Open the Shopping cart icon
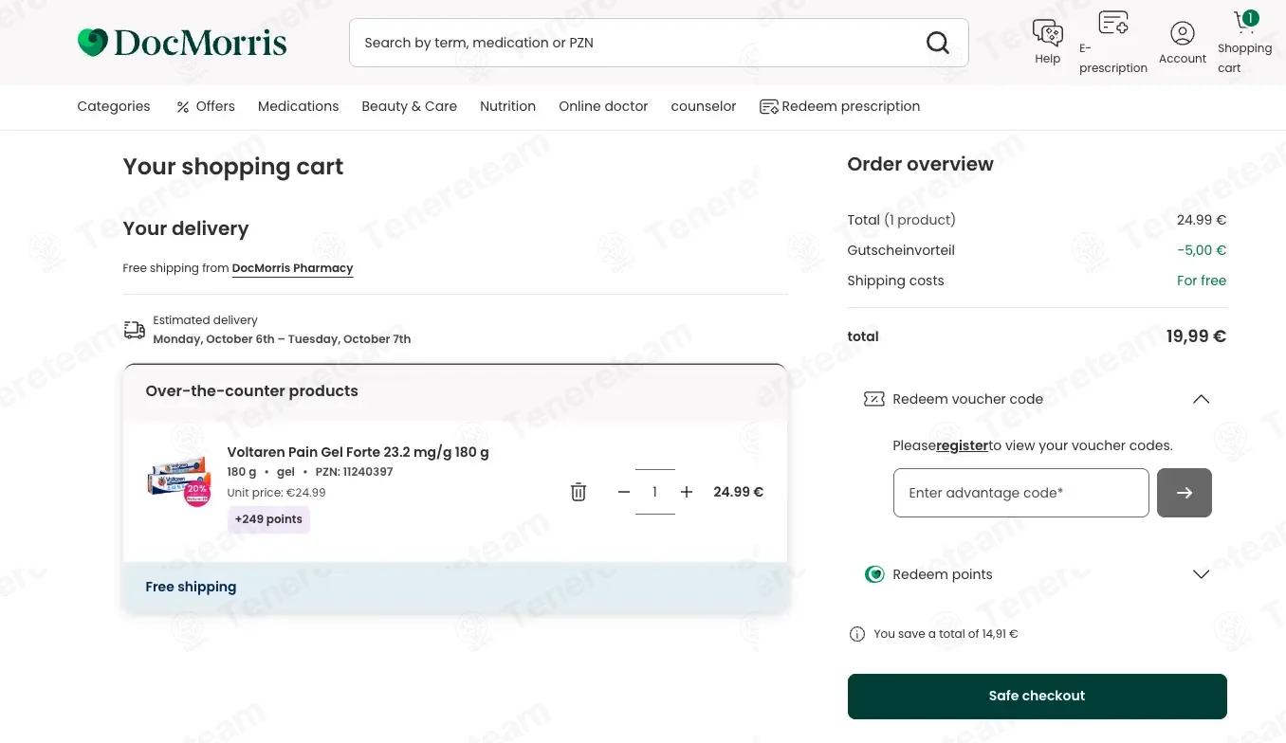Screen dimensions: 1286x743 (1244, 23)
